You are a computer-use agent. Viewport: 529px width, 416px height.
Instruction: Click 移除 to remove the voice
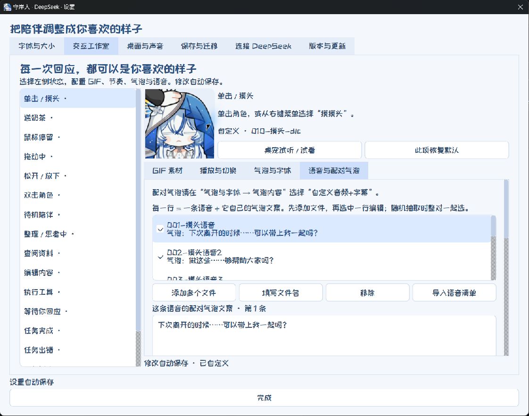(367, 292)
